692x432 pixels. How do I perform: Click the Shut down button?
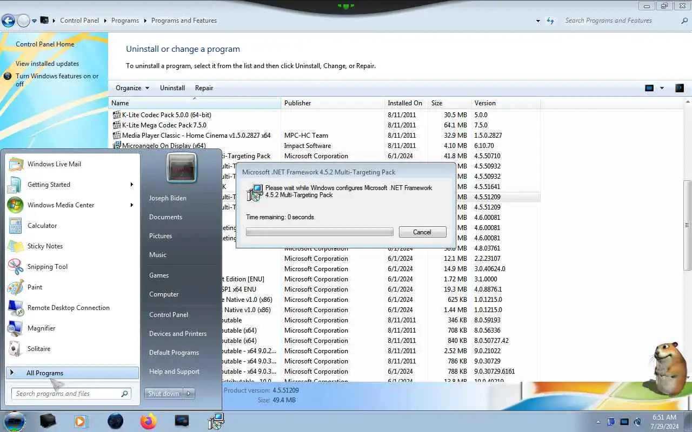[164, 394]
